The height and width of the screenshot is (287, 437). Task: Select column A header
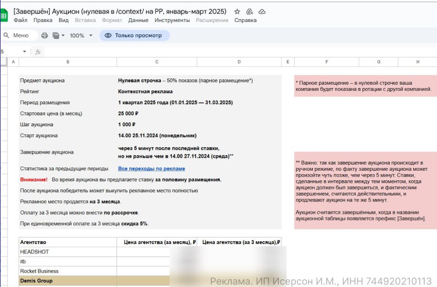click(x=13, y=62)
